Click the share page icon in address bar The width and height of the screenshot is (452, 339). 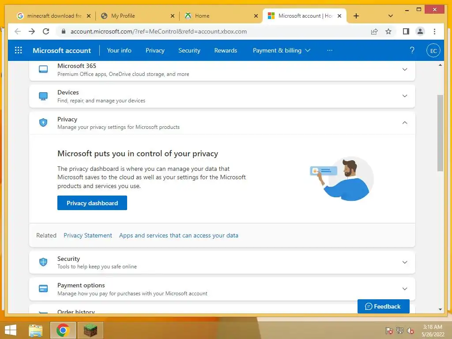pos(374,31)
